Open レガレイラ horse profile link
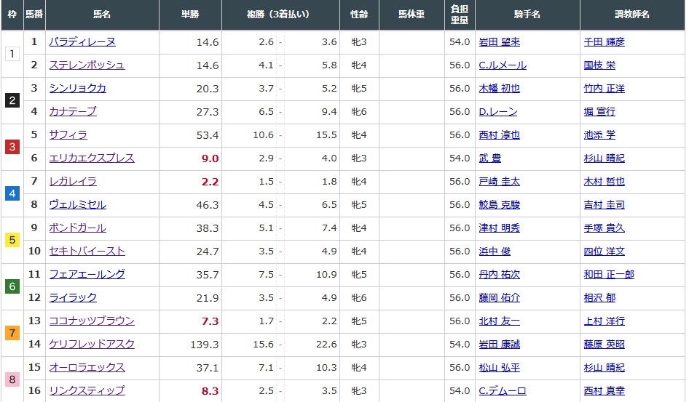The height and width of the screenshot is (402, 689). click(x=73, y=182)
